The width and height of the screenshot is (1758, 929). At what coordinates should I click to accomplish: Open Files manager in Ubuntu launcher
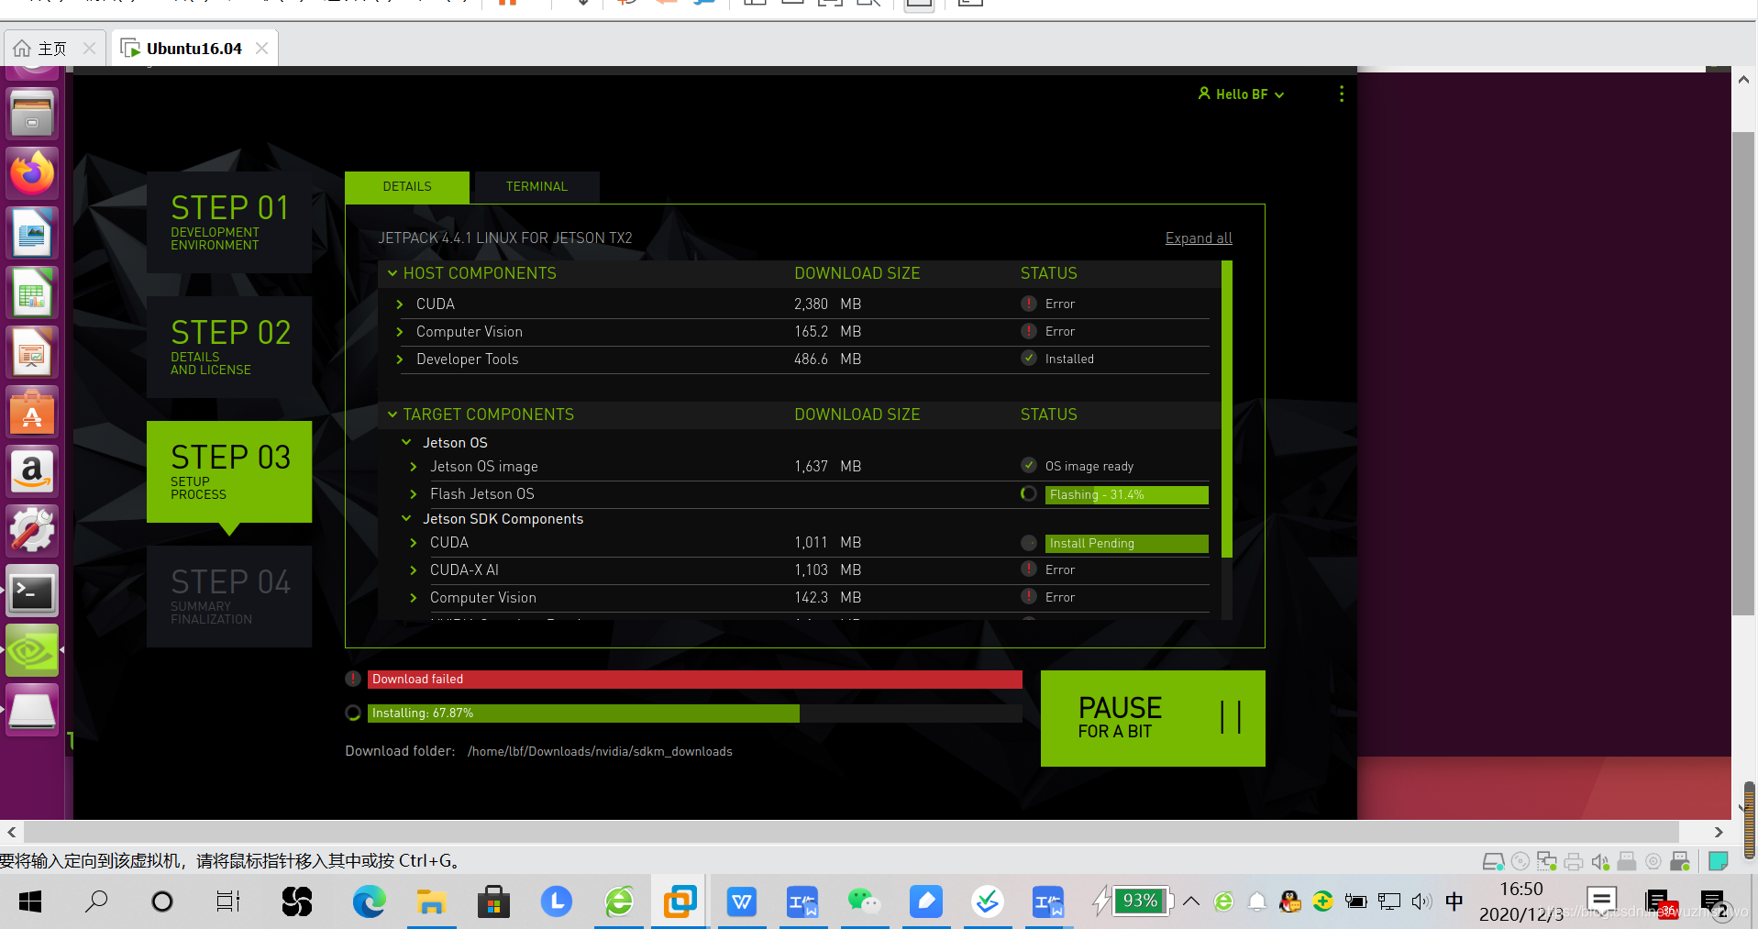pos(32,114)
